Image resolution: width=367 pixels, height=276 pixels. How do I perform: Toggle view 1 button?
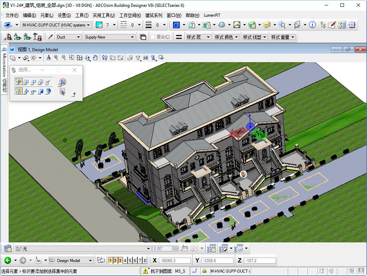click(110, 260)
